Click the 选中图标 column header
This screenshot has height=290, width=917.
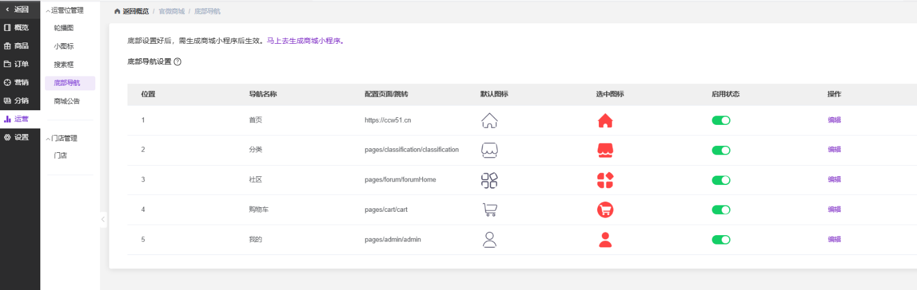coord(610,95)
